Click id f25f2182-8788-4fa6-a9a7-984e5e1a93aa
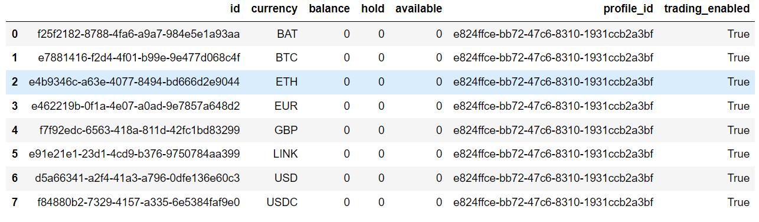This screenshot has height=222, width=759. (138, 34)
